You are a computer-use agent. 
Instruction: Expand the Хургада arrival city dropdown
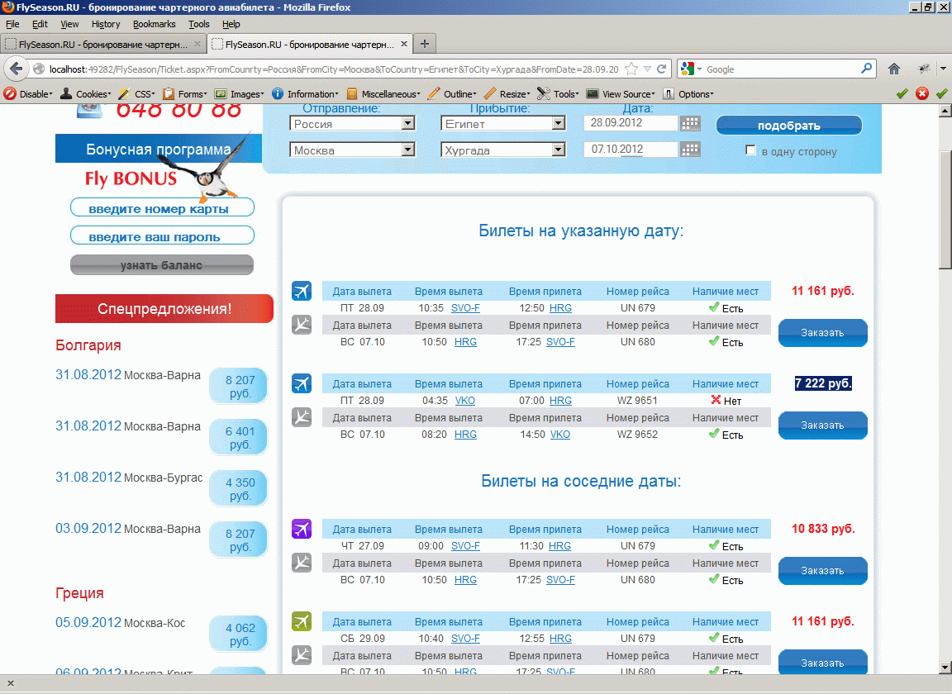click(559, 150)
